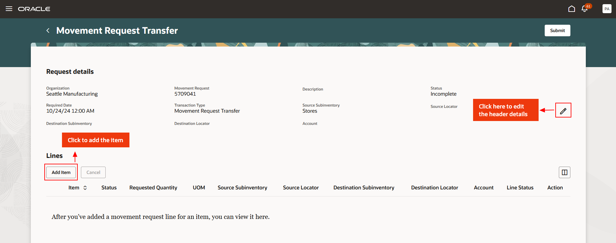This screenshot has height=243, width=616.
Task: Click the Destination Subinventory column header
Action: [x=364, y=188]
